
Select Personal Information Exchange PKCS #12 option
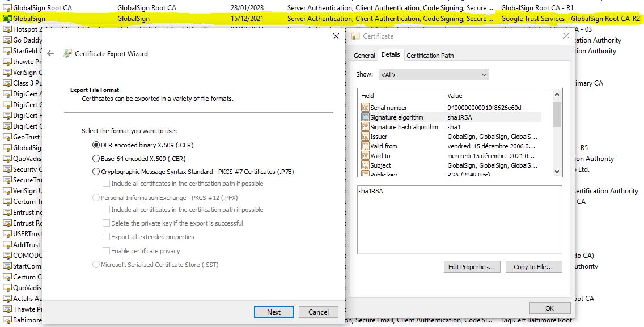pyautogui.click(x=96, y=198)
